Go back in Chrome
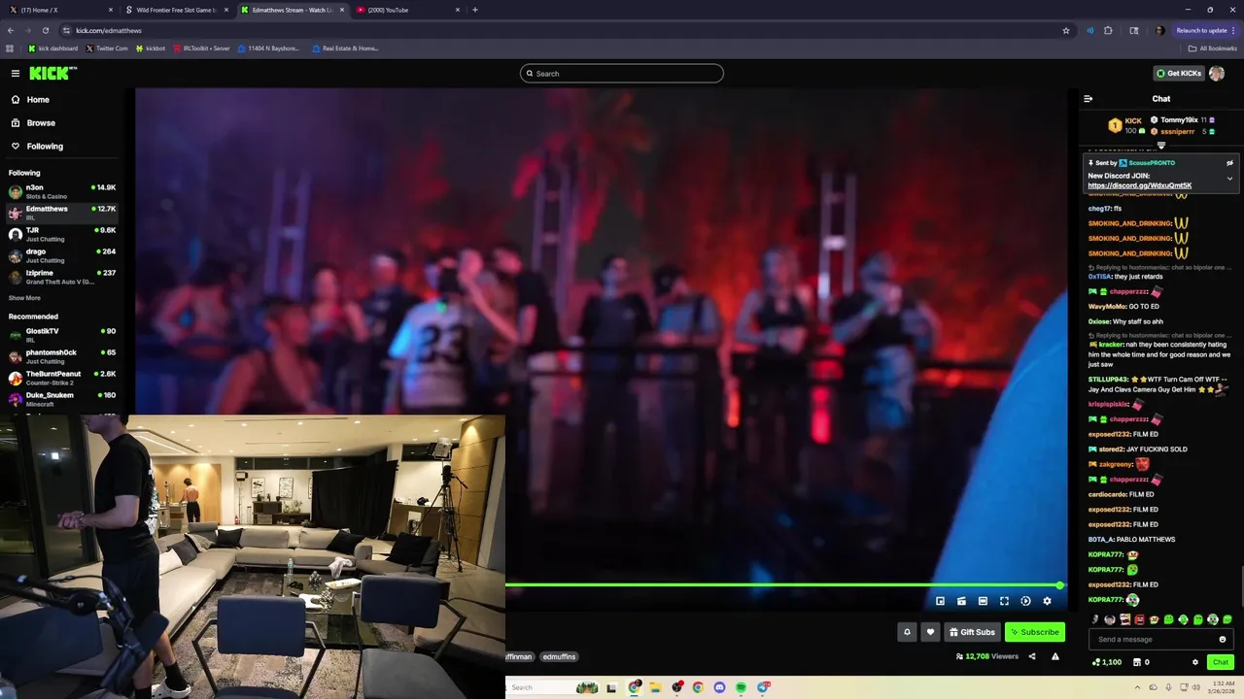1244x699 pixels. click(x=11, y=30)
